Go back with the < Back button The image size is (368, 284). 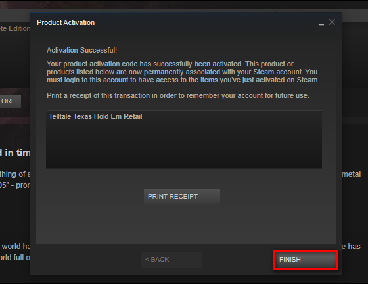point(172,260)
